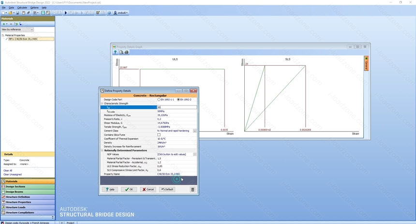
Task: Open the dropdown arrow beside Open folder
Action: [x=14, y=13]
